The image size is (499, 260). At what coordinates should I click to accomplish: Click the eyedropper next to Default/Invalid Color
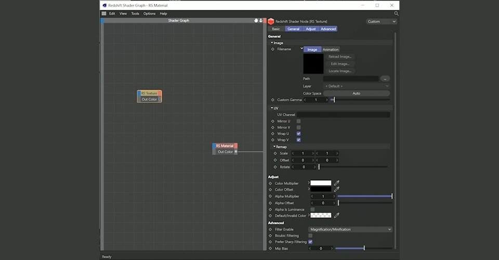click(x=337, y=215)
